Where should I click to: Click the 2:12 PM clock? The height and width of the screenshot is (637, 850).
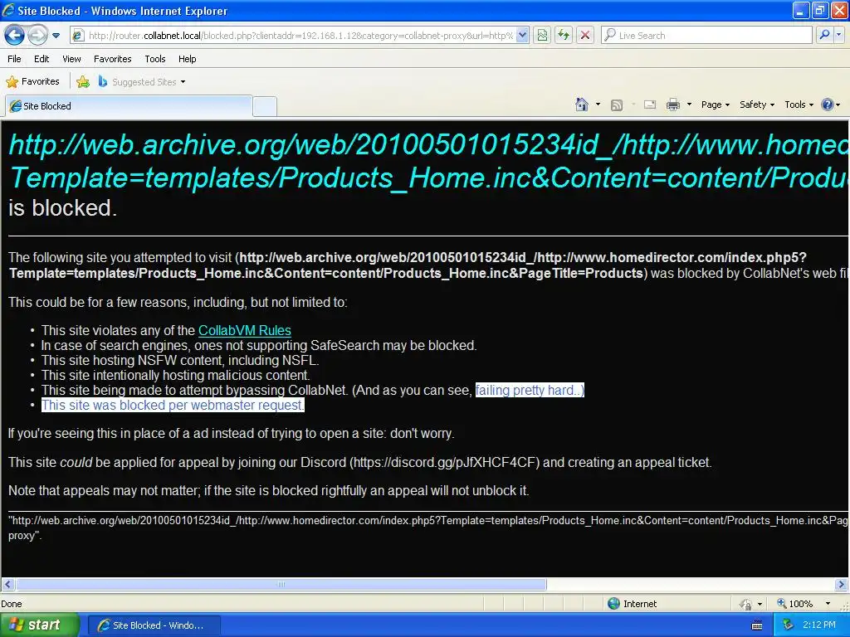[819, 625]
